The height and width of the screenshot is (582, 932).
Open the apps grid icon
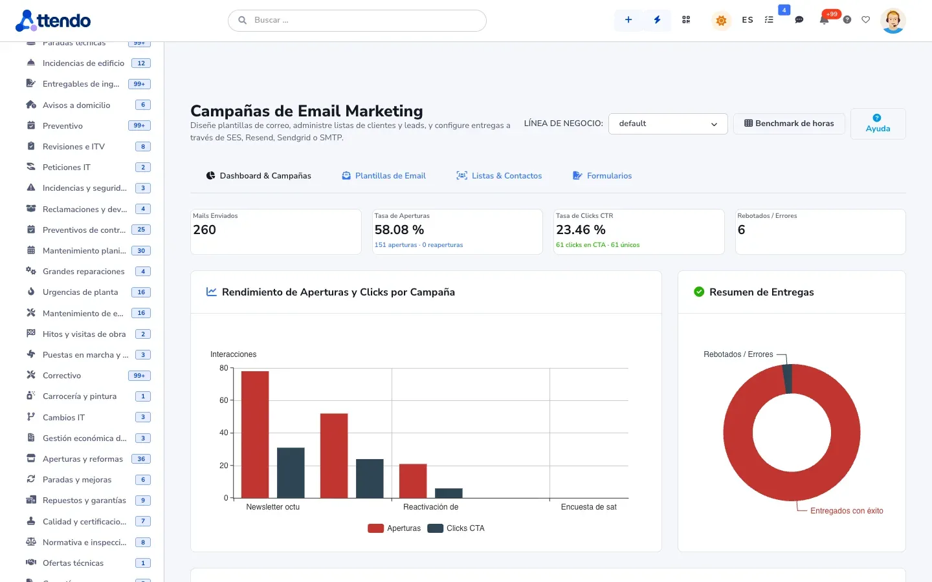click(686, 20)
